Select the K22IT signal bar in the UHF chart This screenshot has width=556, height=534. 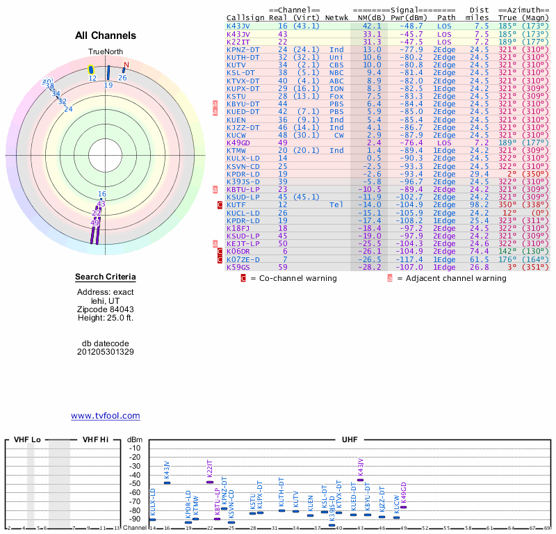tap(210, 482)
